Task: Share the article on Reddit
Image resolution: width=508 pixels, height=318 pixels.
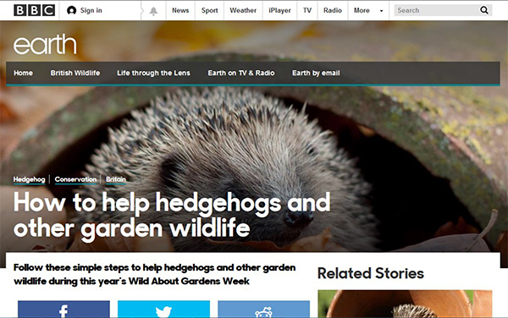Action: pyautogui.click(x=263, y=310)
